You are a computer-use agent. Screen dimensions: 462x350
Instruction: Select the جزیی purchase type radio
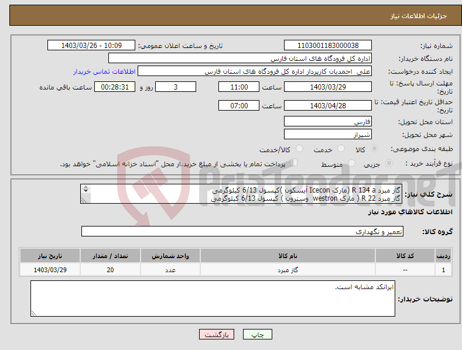(x=389, y=163)
